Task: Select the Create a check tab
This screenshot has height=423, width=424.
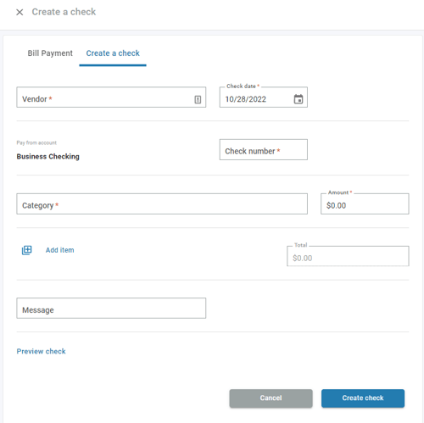Action: tap(113, 53)
